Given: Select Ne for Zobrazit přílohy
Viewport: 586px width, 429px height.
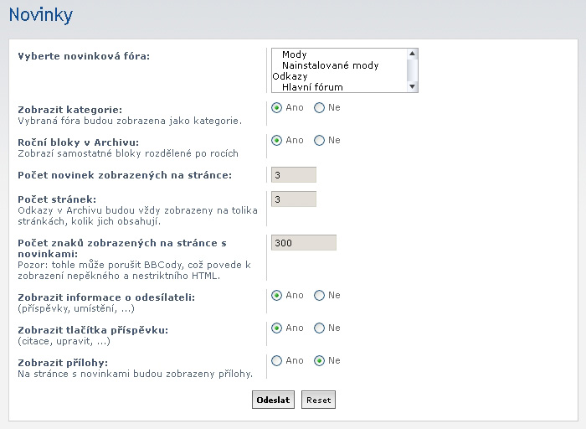Looking at the screenshot, I should 319,361.
